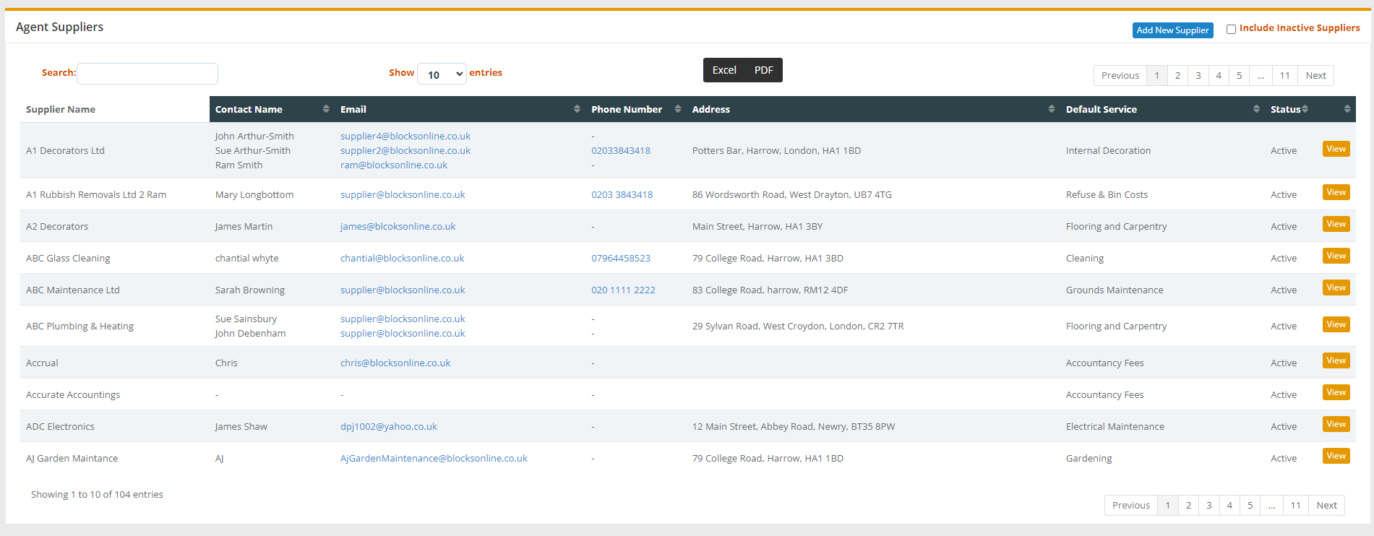Click contact name Sarah Browning
This screenshot has width=1374, height=536.
coord(250,290)
